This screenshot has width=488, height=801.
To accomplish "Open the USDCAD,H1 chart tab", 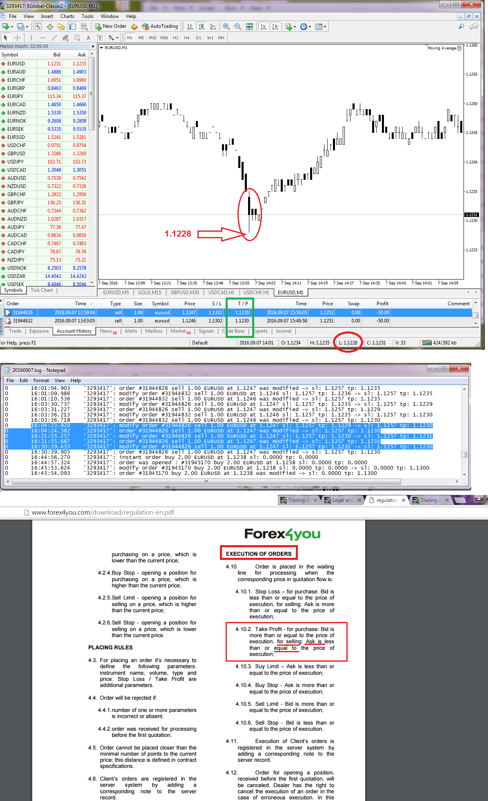I will pyautogui.click(x=221, y=293).
